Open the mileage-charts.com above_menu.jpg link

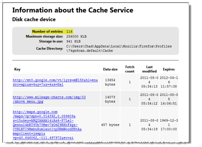pos(49,99)
